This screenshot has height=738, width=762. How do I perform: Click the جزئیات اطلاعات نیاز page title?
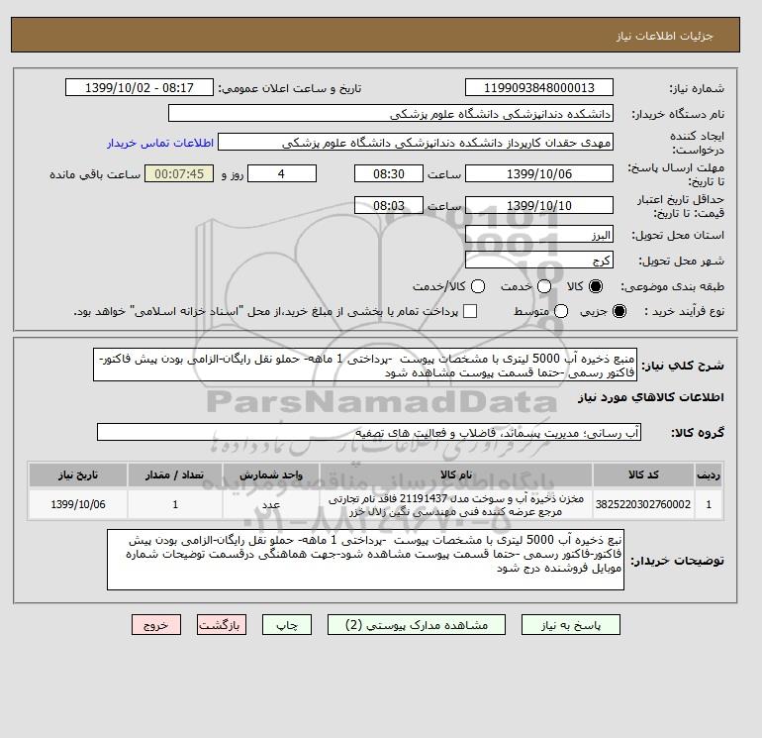(x=664, y=36)
